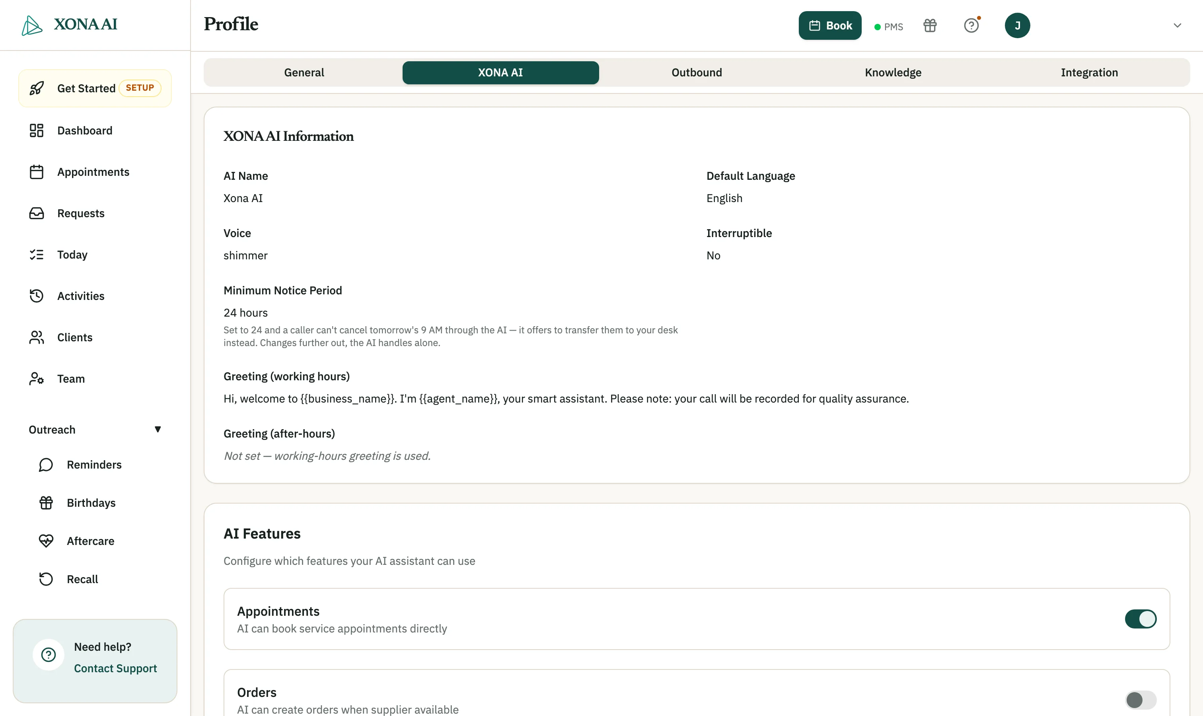Click the '24 hours' notice period value
This screenshot has width=1203, height=716.
(245, 313)
